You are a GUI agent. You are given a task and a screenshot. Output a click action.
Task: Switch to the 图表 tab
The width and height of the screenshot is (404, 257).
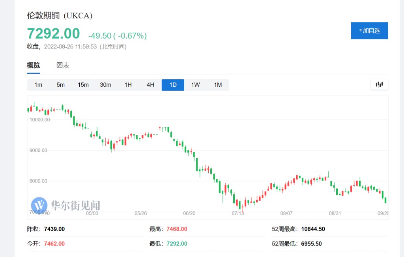[63, 65]
